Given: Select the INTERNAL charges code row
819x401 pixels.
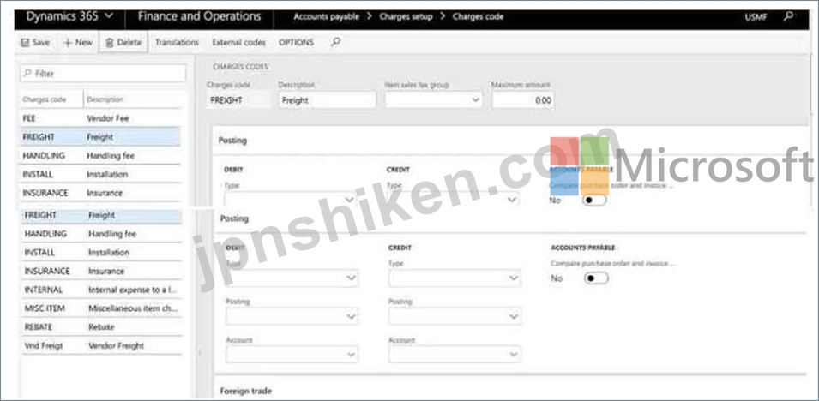Looking at the screenshot, I should [101, 290].
